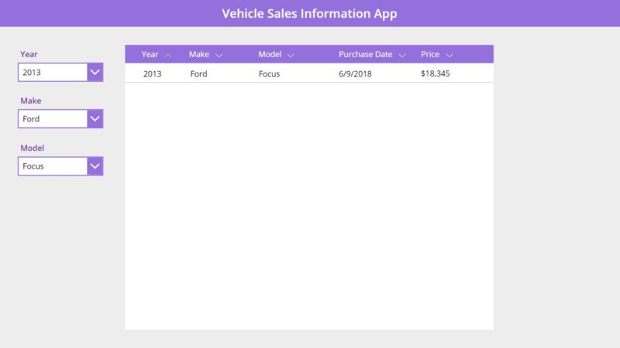
Task: Expand the Model dropdown arrow button
Action: [x=95, y=166]
